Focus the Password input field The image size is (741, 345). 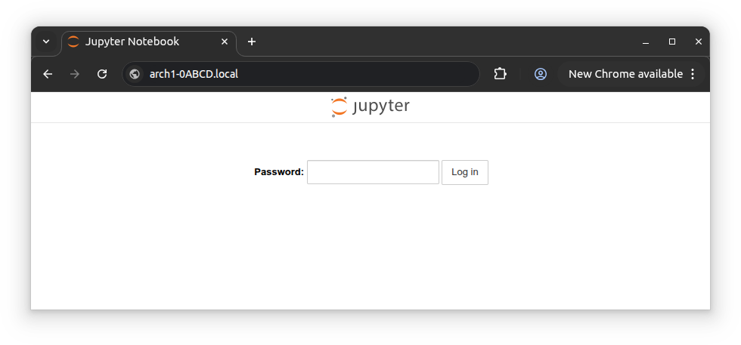(x=373, y=172)
